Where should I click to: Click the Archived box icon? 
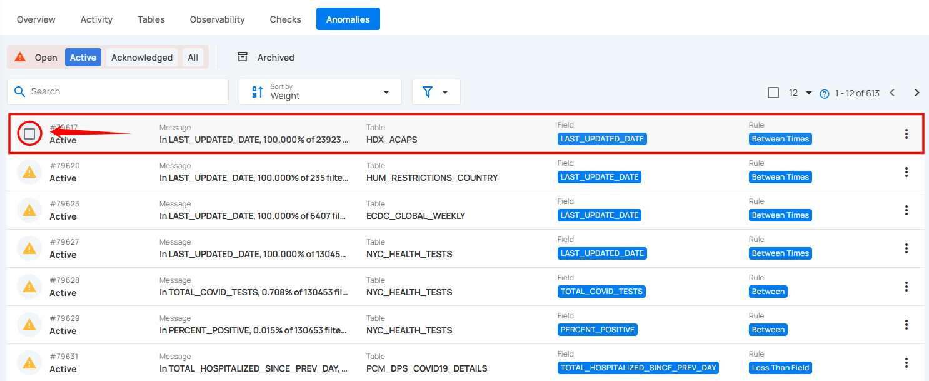pos(243,57)
